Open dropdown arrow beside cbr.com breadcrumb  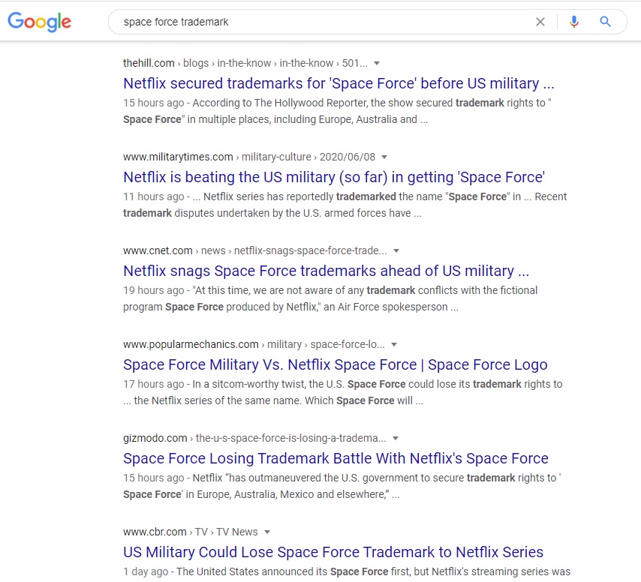(267, 532)
